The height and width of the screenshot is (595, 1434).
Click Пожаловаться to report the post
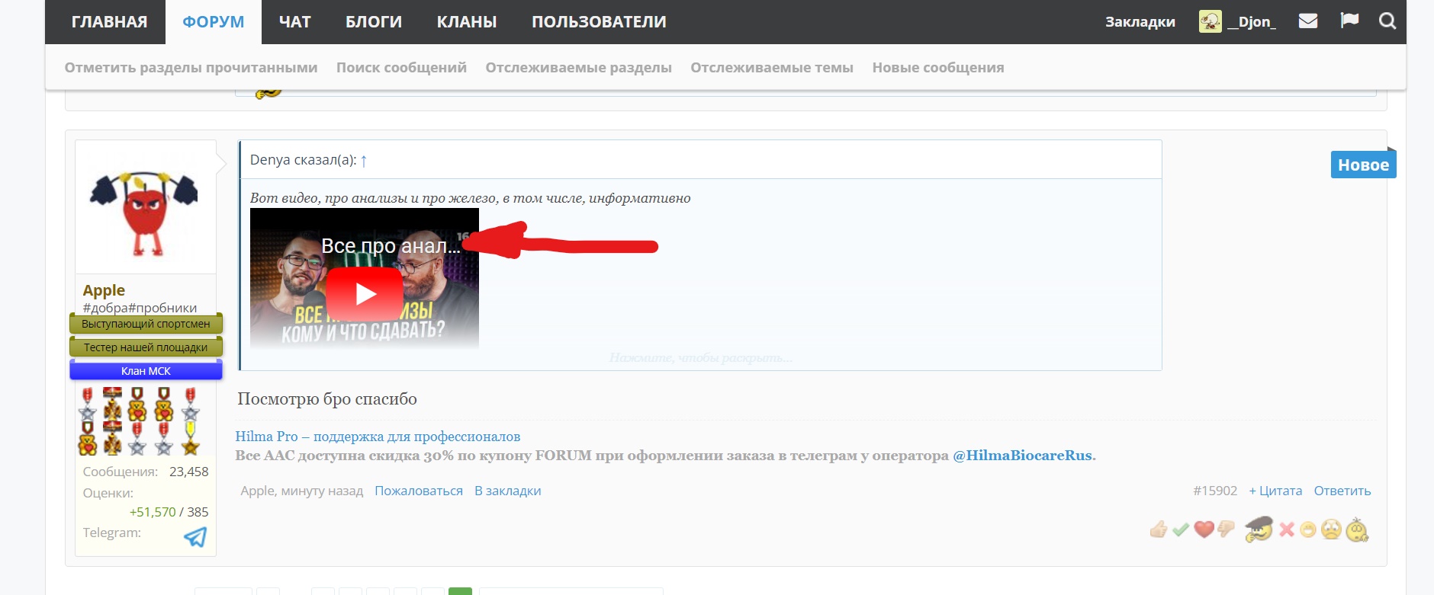pos(418,491)
